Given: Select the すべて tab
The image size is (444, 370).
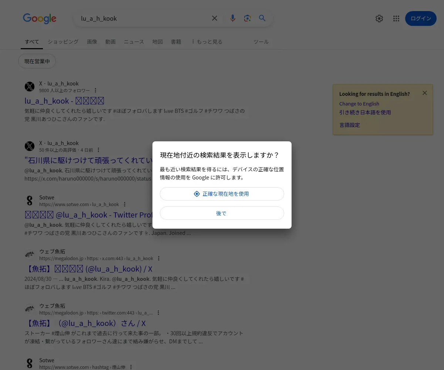Looking at the screenshot, I should click(32, 42).
